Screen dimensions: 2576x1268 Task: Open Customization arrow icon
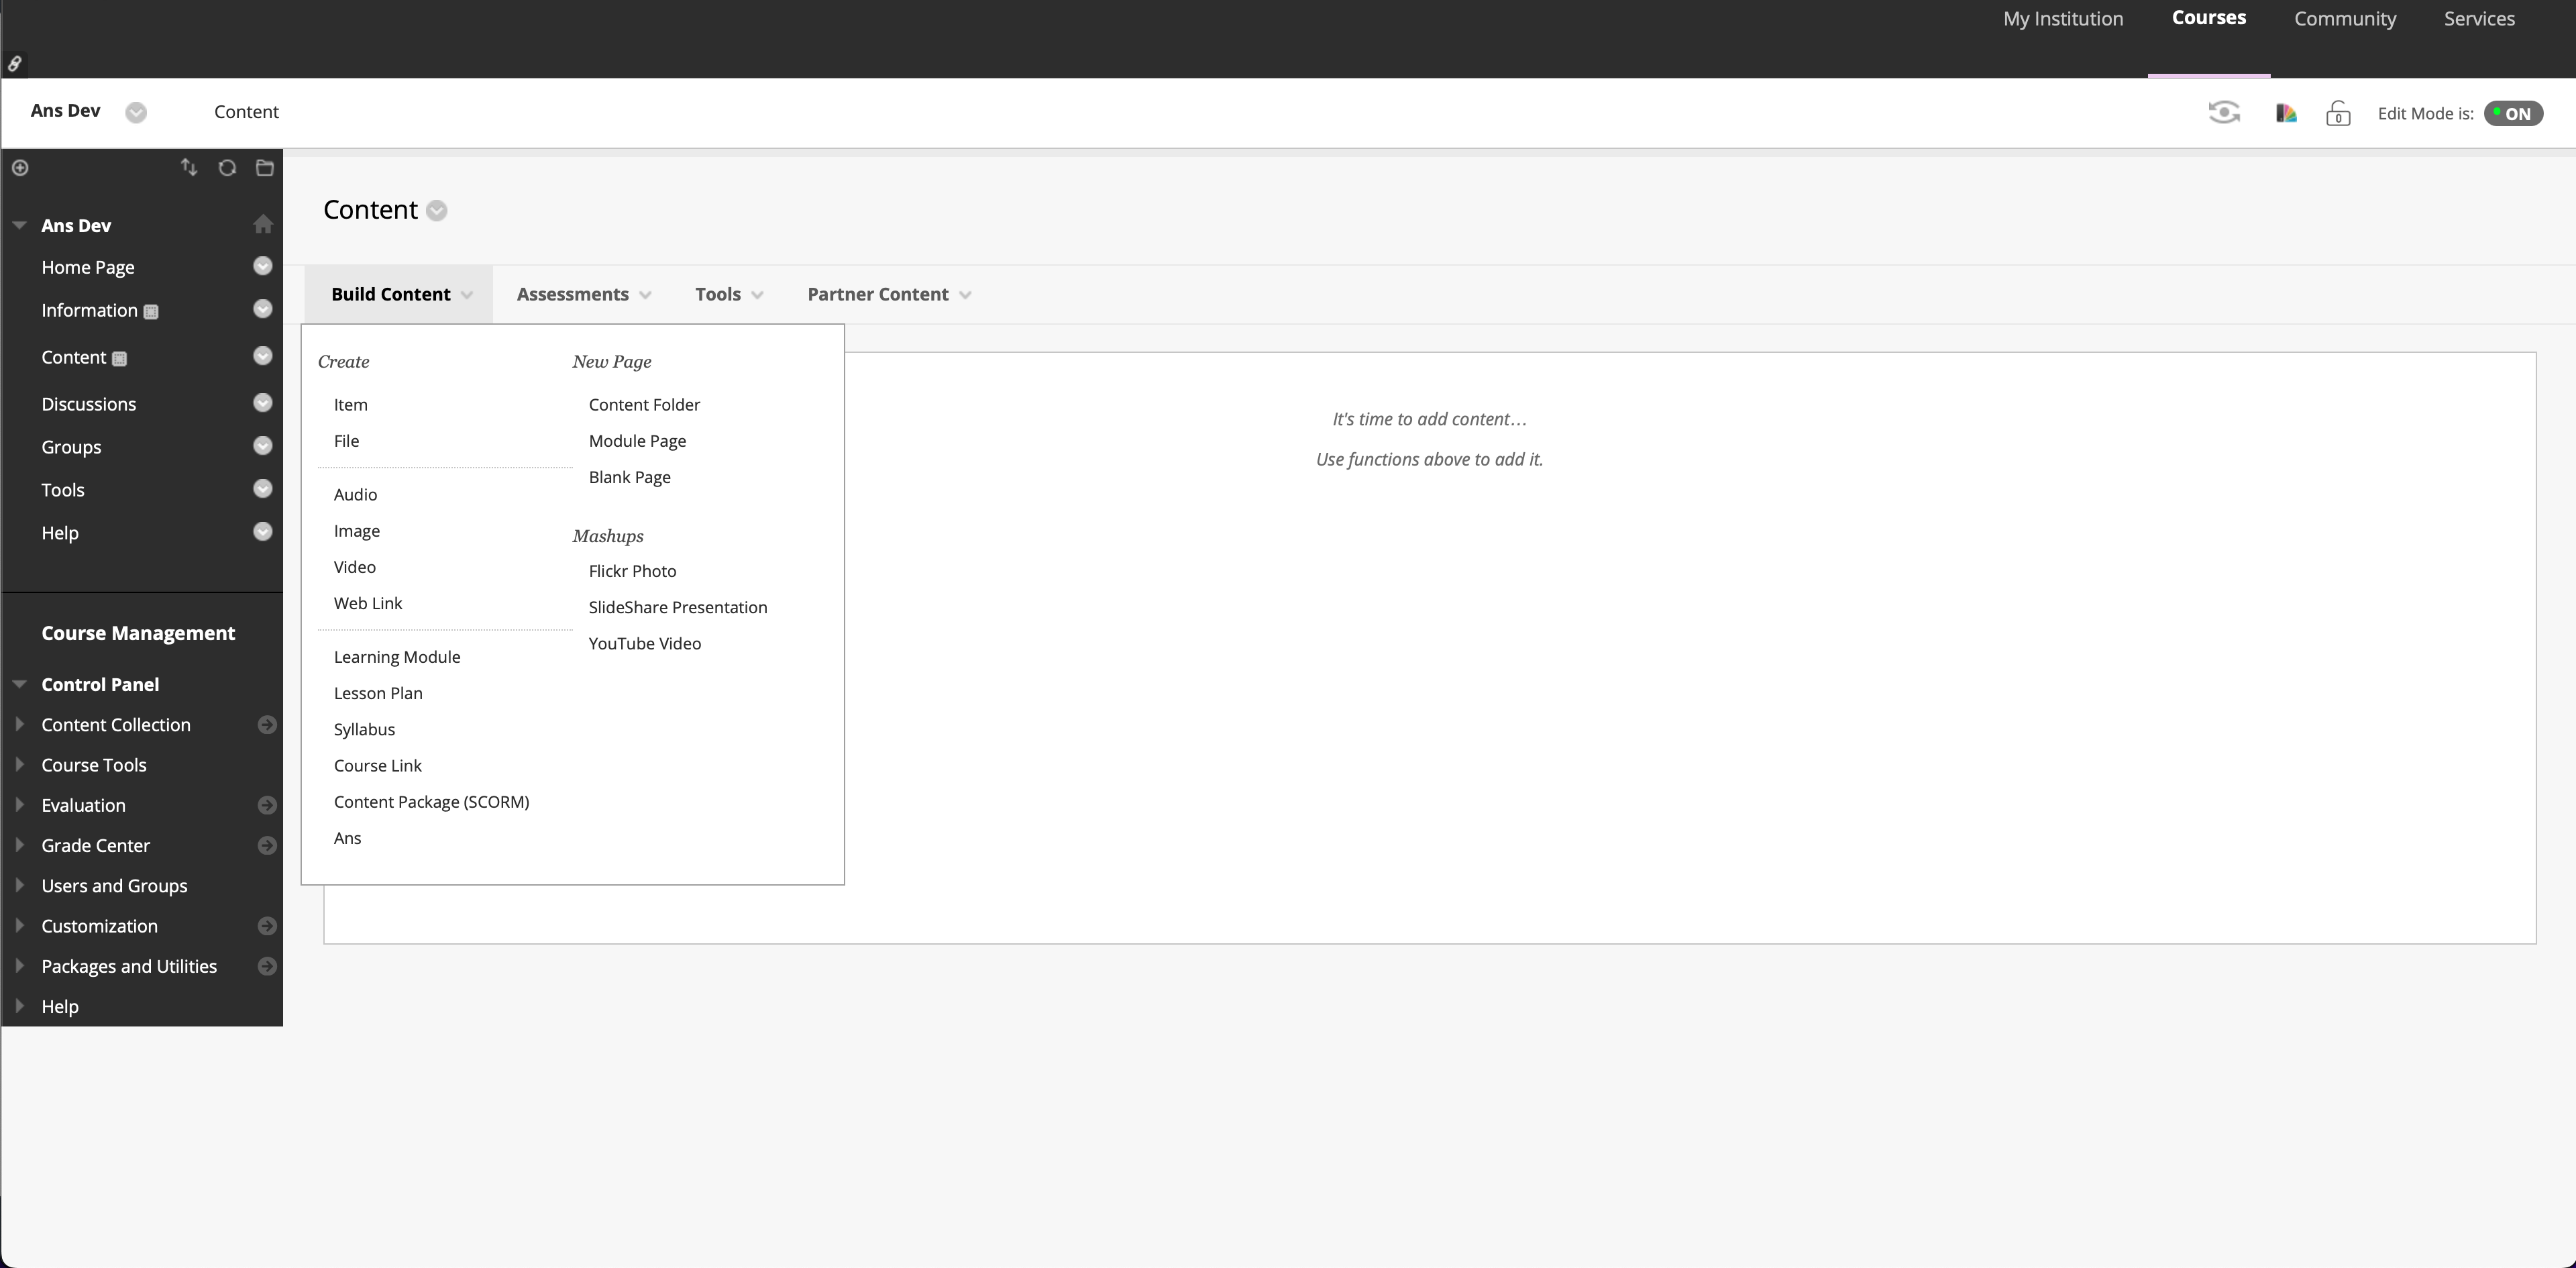[267, 926]
